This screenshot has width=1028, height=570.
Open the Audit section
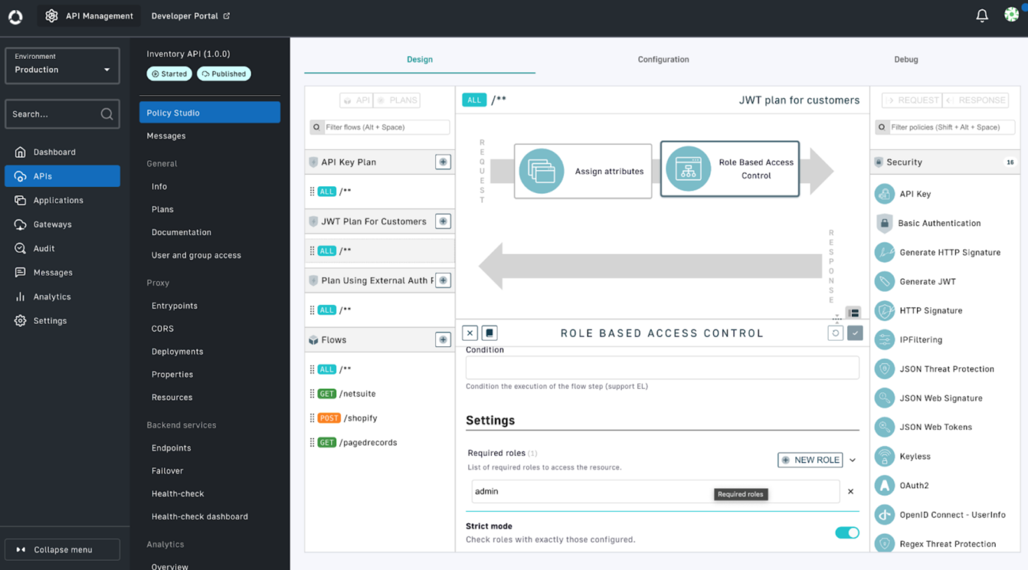42,248
